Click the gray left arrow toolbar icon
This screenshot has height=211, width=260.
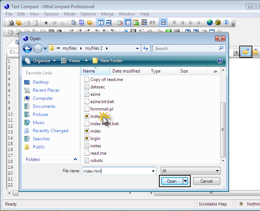(191, 22)
